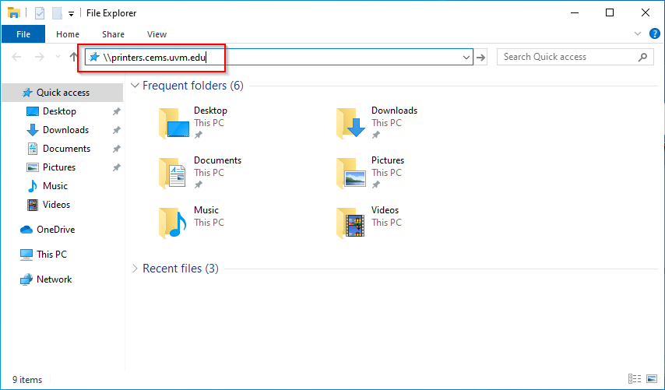Click the File Explorer folder icon in title bar
The image size is (665, 390).
(x=14, y=13)
